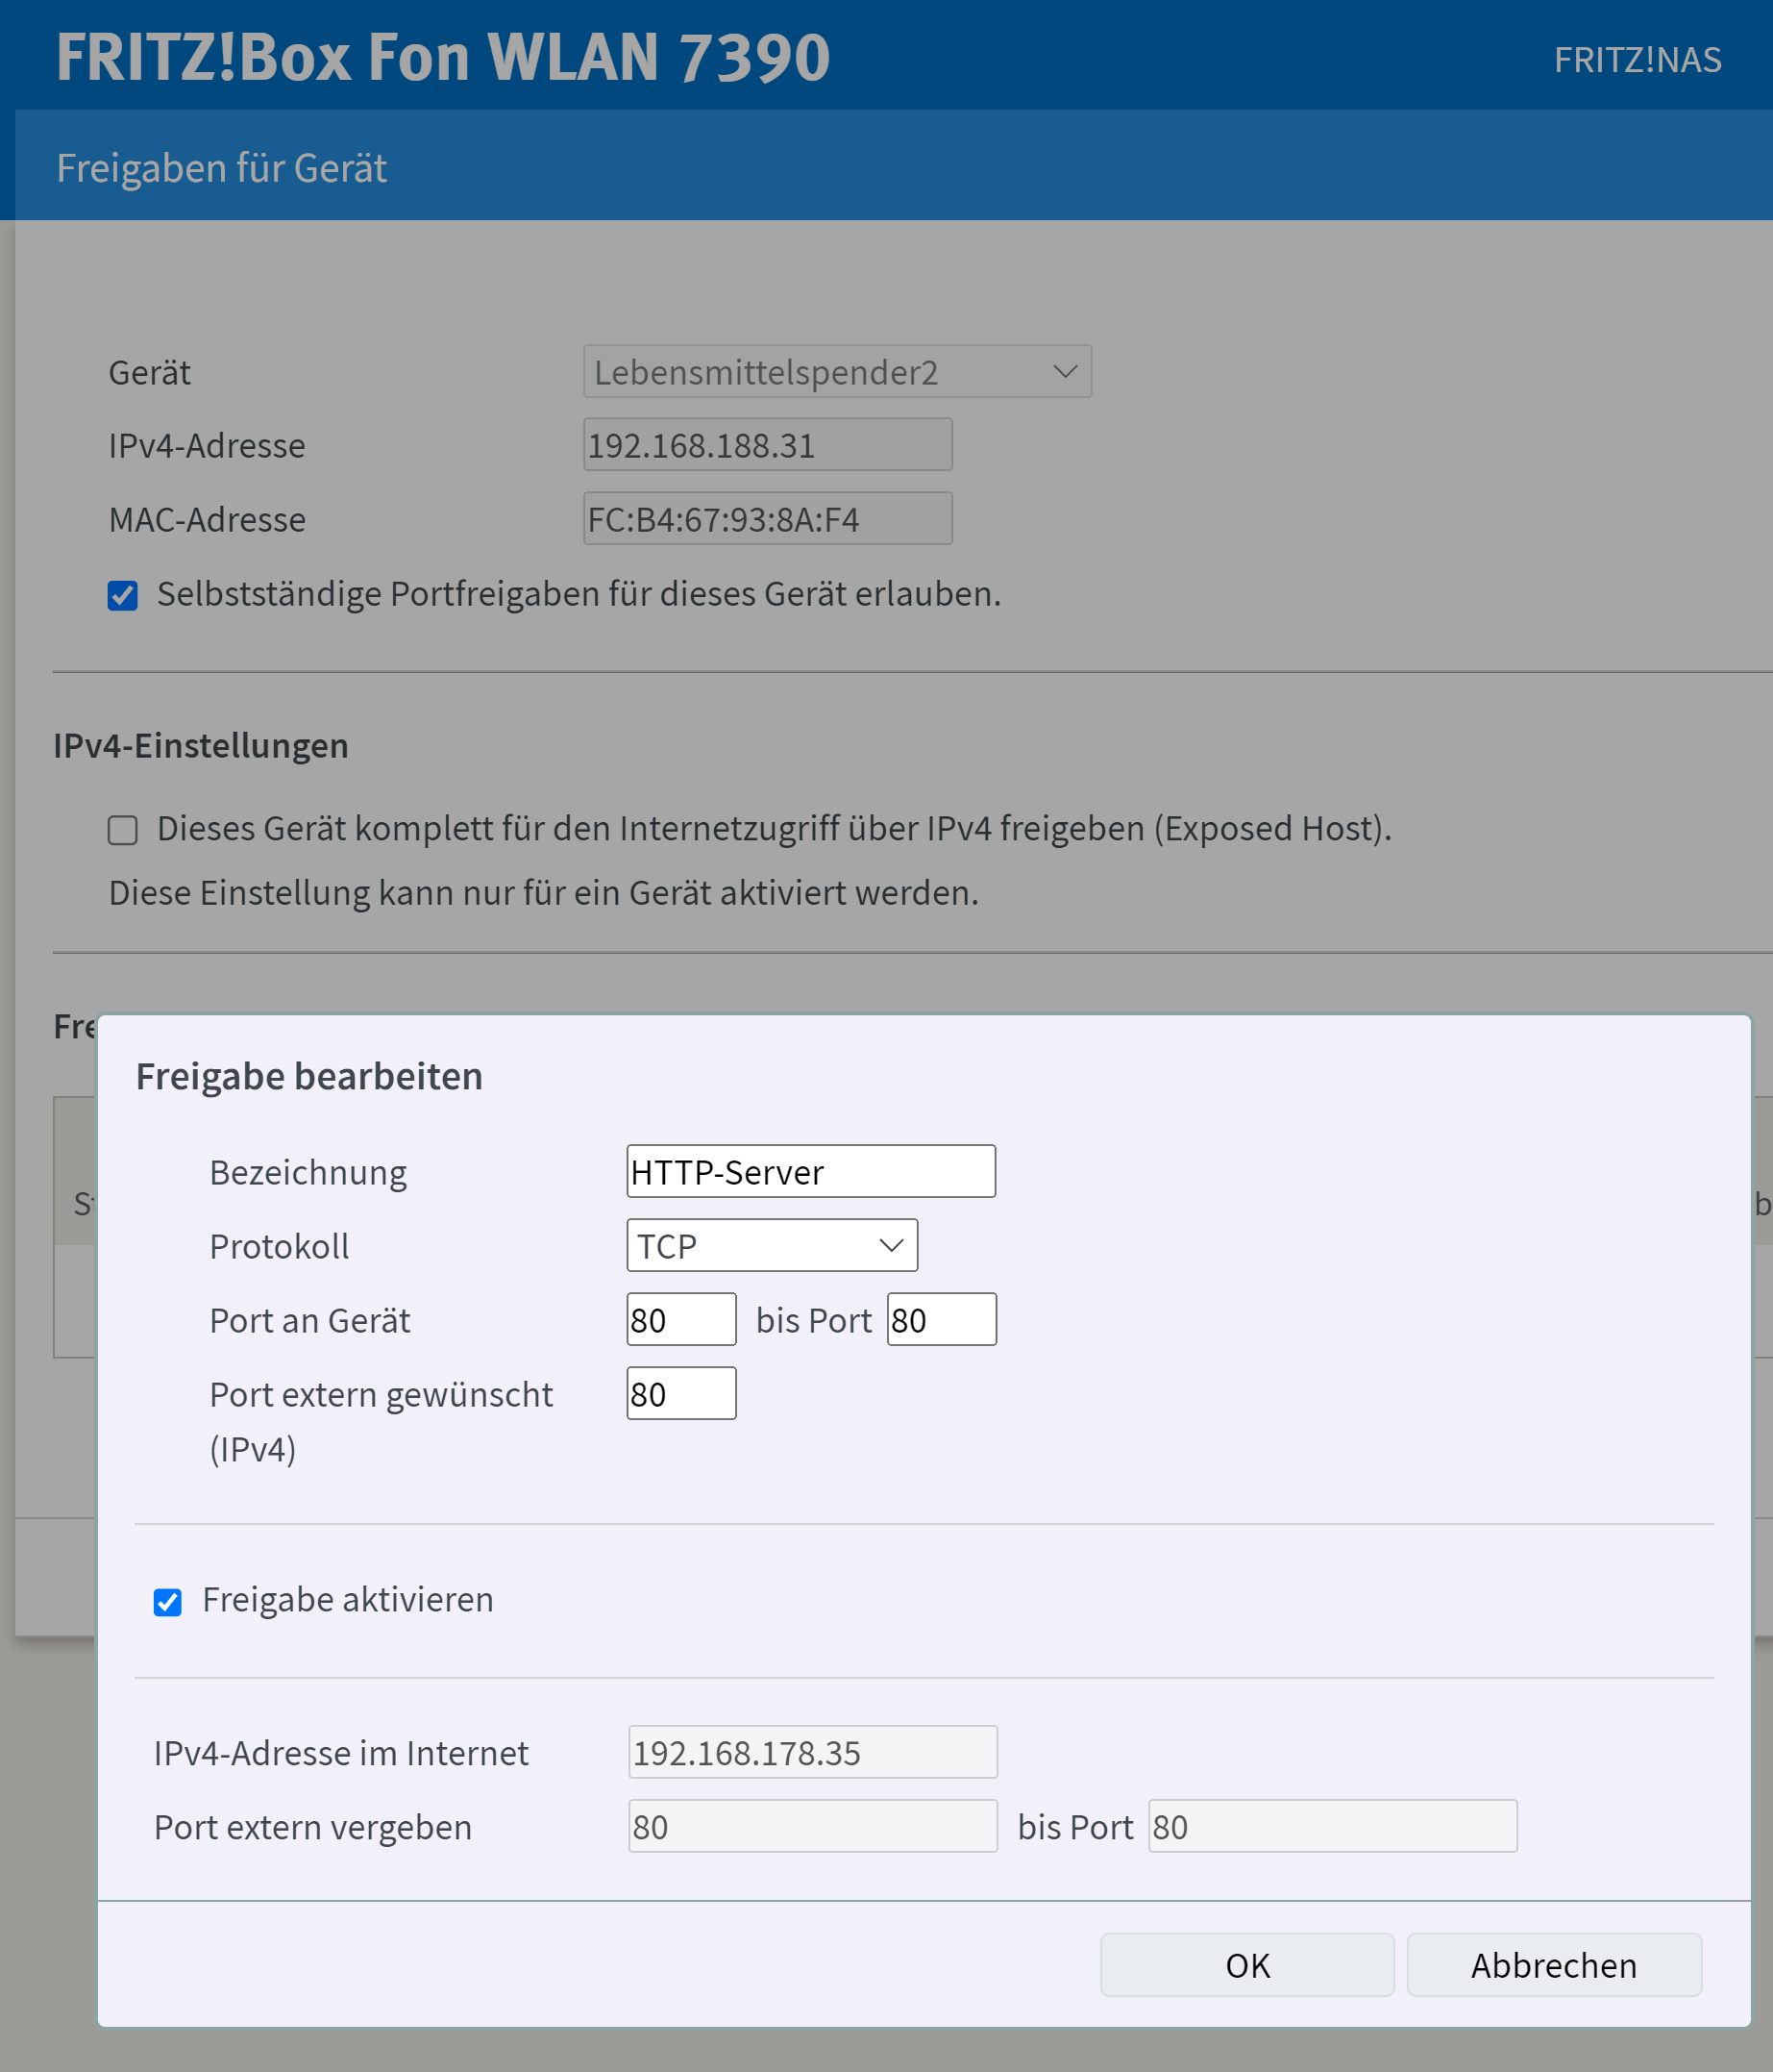Toggle Selbstständige Portfreigaben checkbox
Image resolution: width=1773 pixels, height=2072 pixels.
point(123,596)
